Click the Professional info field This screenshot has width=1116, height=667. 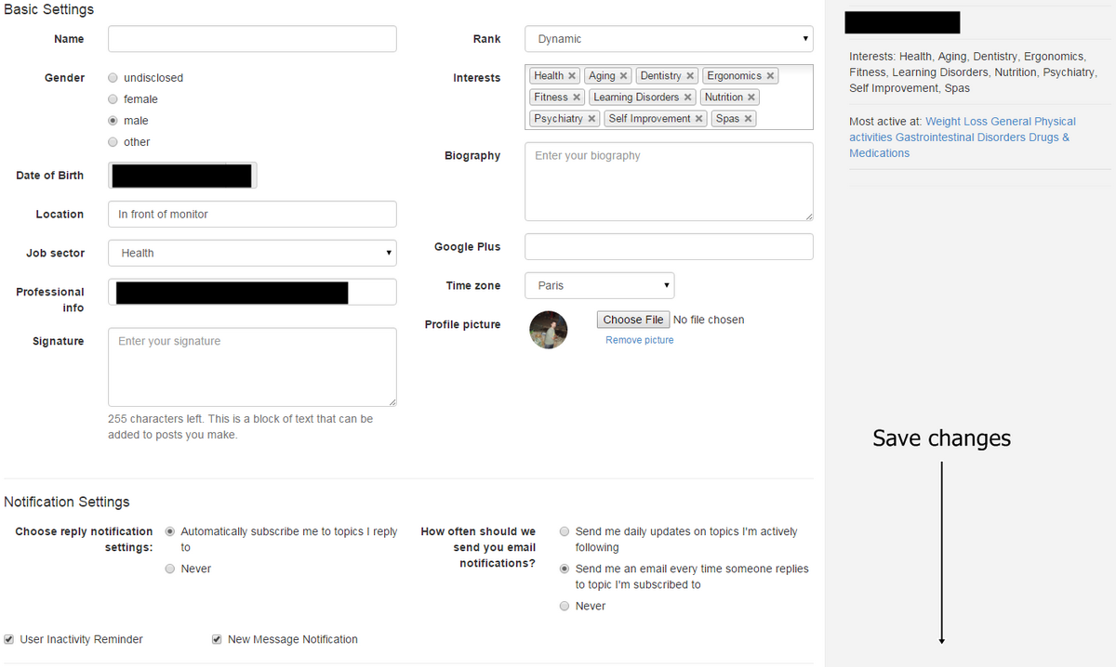click(x=252, y=292)
